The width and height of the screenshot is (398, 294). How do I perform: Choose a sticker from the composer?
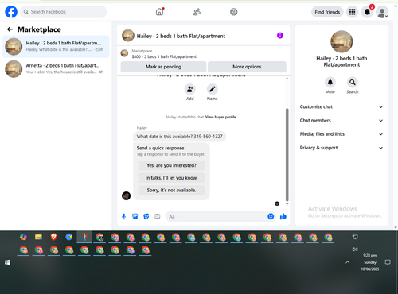tap(146, 217)
